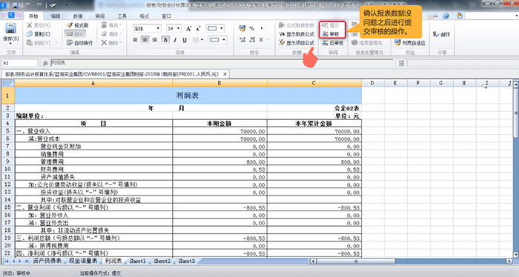Toggle underline formatting
Viewport: 519px width, 277px height.
pyautogui.click(x=185, y=40)
